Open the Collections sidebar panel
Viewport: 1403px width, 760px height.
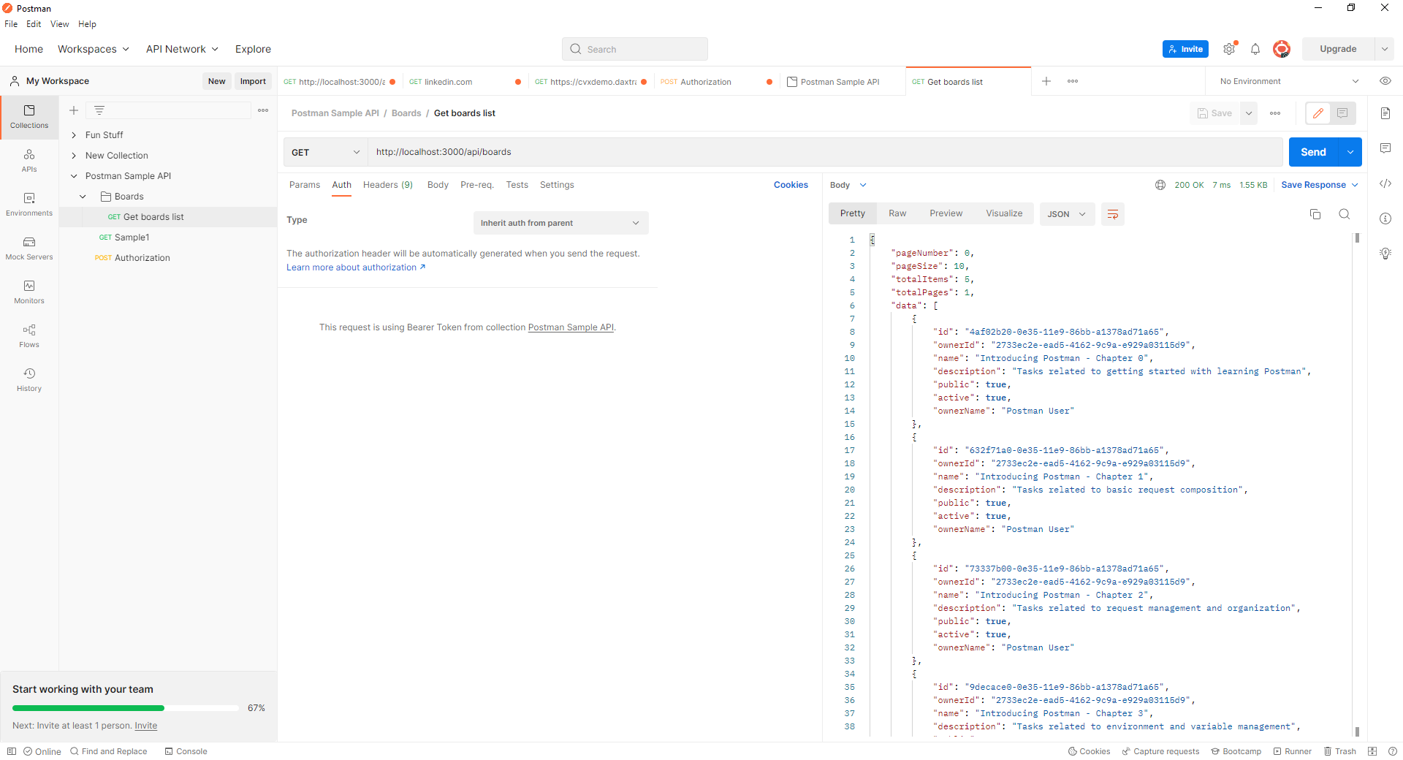click(29, 117)
